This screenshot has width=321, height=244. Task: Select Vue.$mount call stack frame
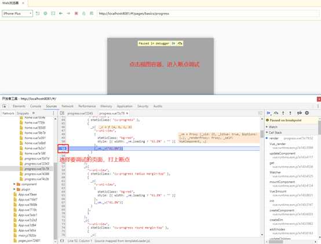tap(291, 193)
